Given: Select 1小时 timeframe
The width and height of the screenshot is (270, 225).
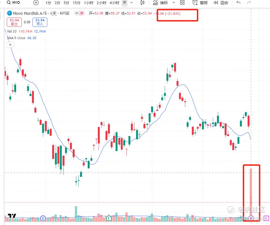Looking at the screenshot, I should point(89,3).
